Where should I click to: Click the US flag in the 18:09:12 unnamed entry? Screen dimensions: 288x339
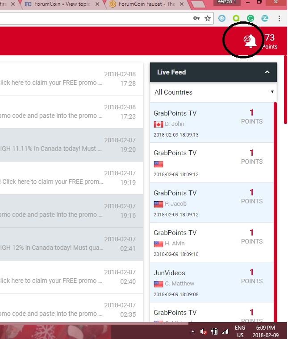[159, 164]
